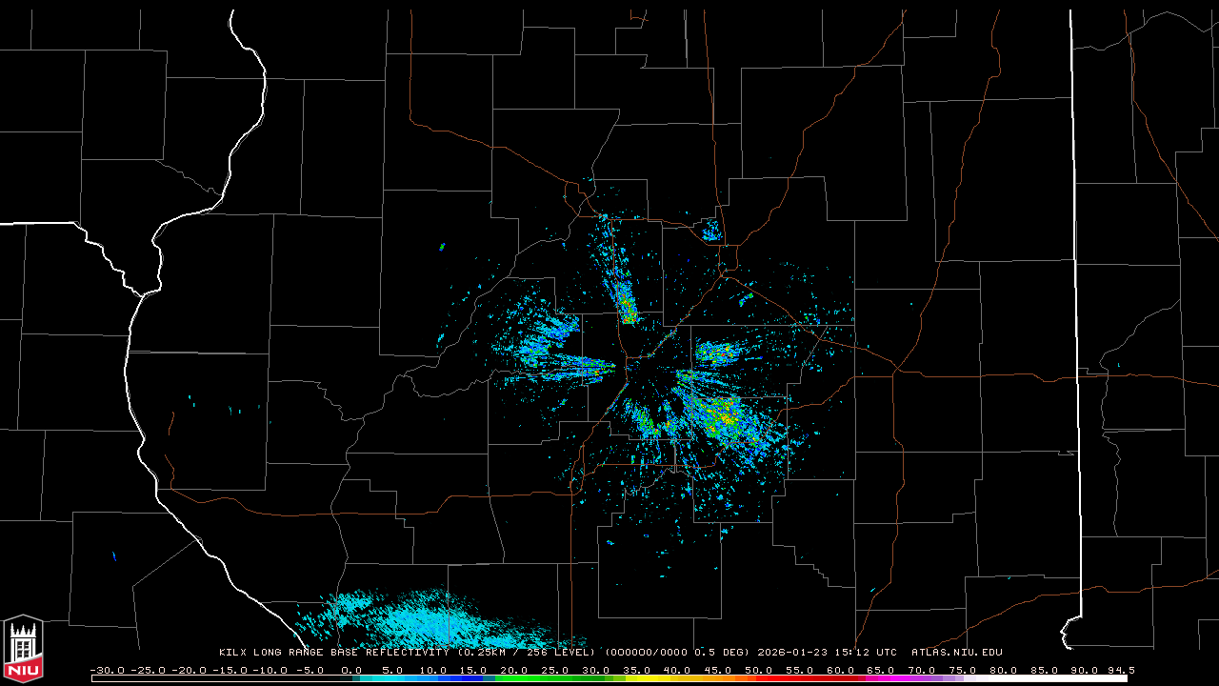
Task: Click the small isolated echo north-northeast of radar
Action: point(710,231)
